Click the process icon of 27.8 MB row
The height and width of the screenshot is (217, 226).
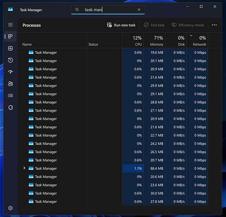tap(31, 201)
